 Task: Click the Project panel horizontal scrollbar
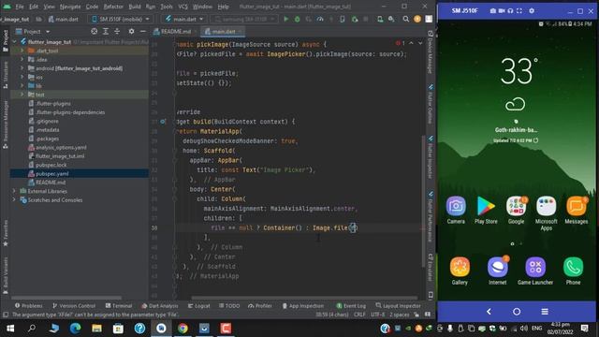point(66,298)
